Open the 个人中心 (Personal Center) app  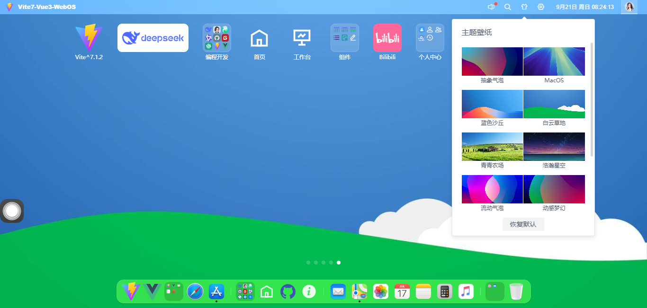[x=430, y=38]
